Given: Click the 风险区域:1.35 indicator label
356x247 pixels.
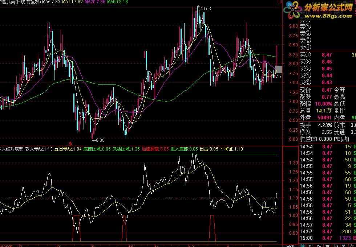Looking at the screenshot, I should tap(126, 149).
